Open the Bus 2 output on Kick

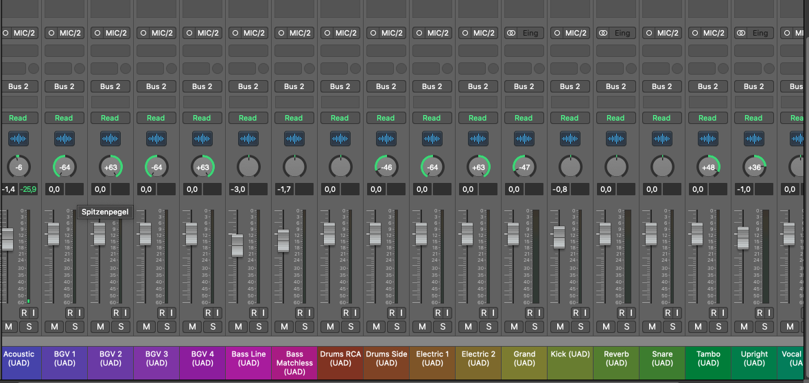(570, 86)
